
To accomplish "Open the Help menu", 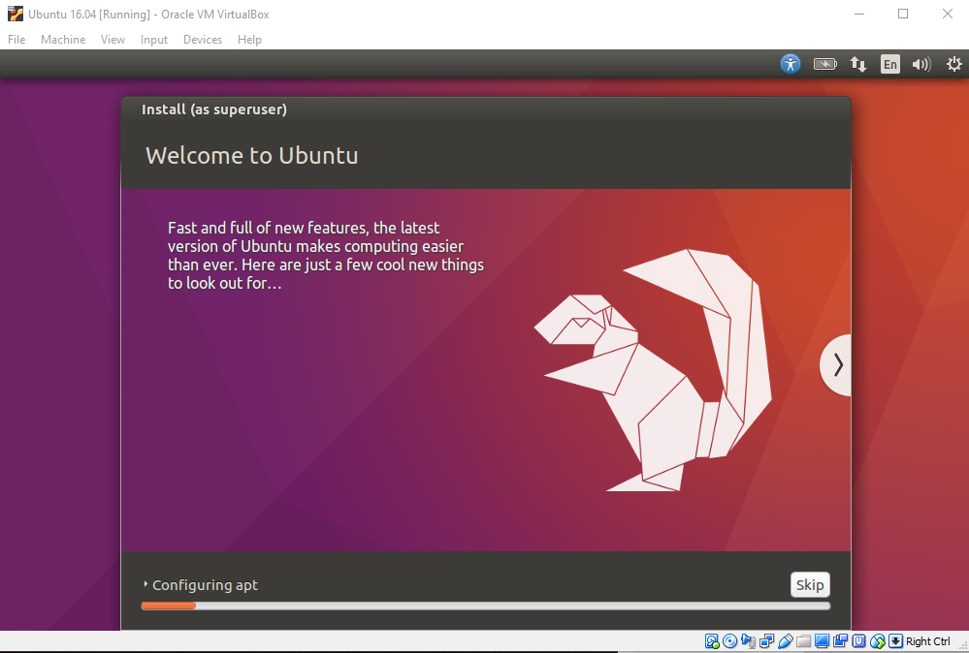I will pos(249,40).
